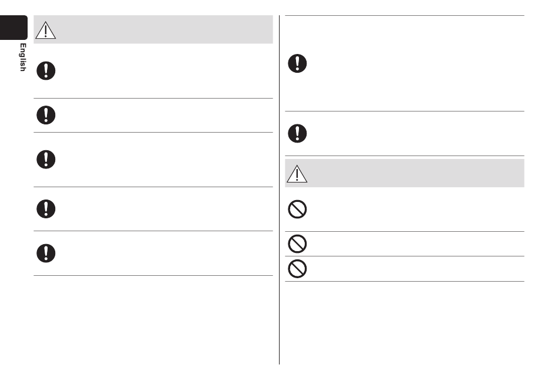Click the warning triangle in the right gray banner
Viewport: 558px width, 392px height.
coord(297,174)
